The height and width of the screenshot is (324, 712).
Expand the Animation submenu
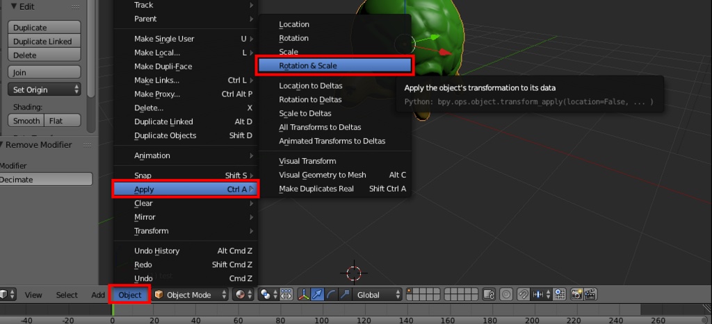click(185, 155)
